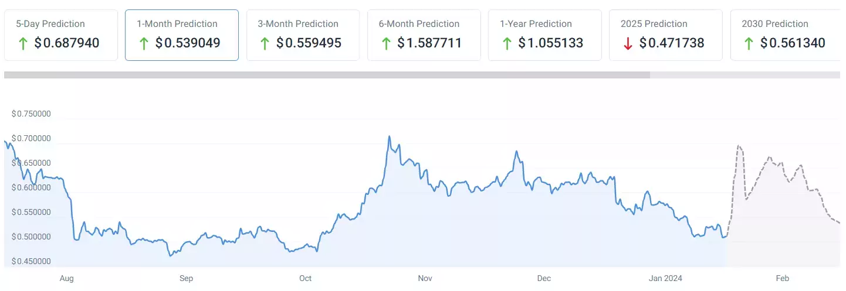Click the $0.750000 label on the price axis
The image size is (846, 291).
[31, 114]
